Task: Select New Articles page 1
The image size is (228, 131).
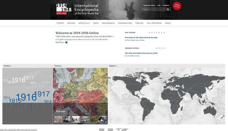Action: (152, 33)
